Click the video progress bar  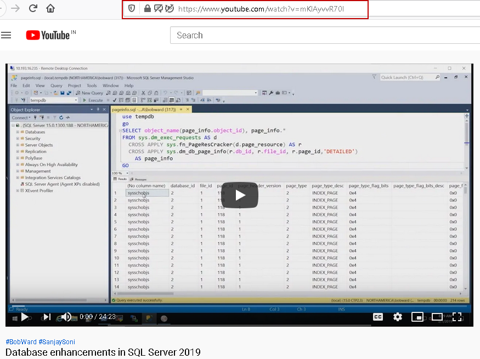tap(239, 306)
